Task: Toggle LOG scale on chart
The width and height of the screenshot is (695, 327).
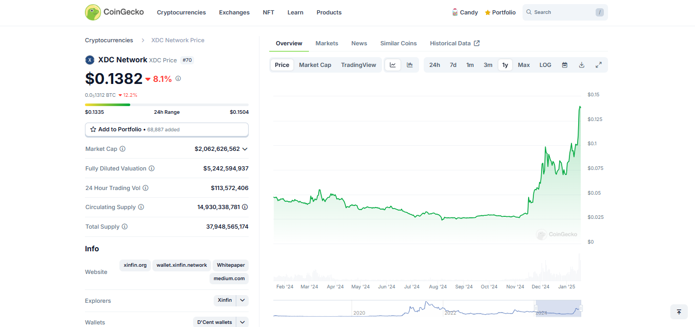Action: click(545, 65)
